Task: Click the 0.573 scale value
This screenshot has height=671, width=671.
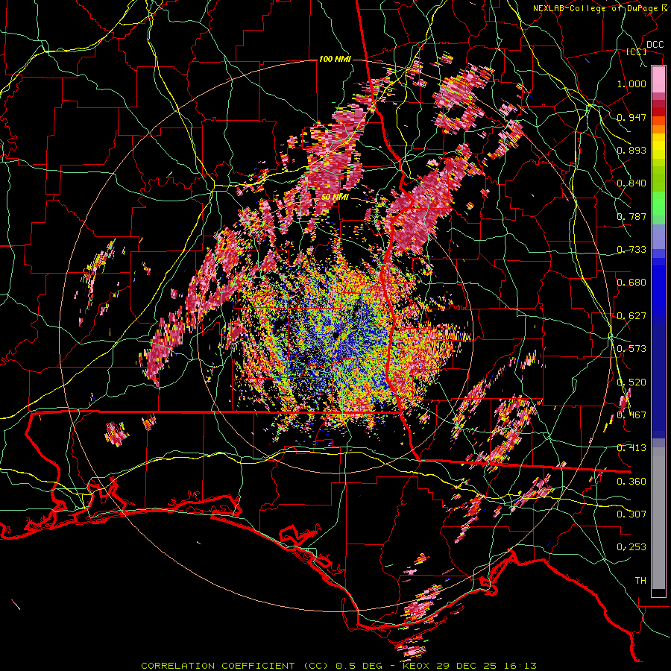Action: coord(631,349)
